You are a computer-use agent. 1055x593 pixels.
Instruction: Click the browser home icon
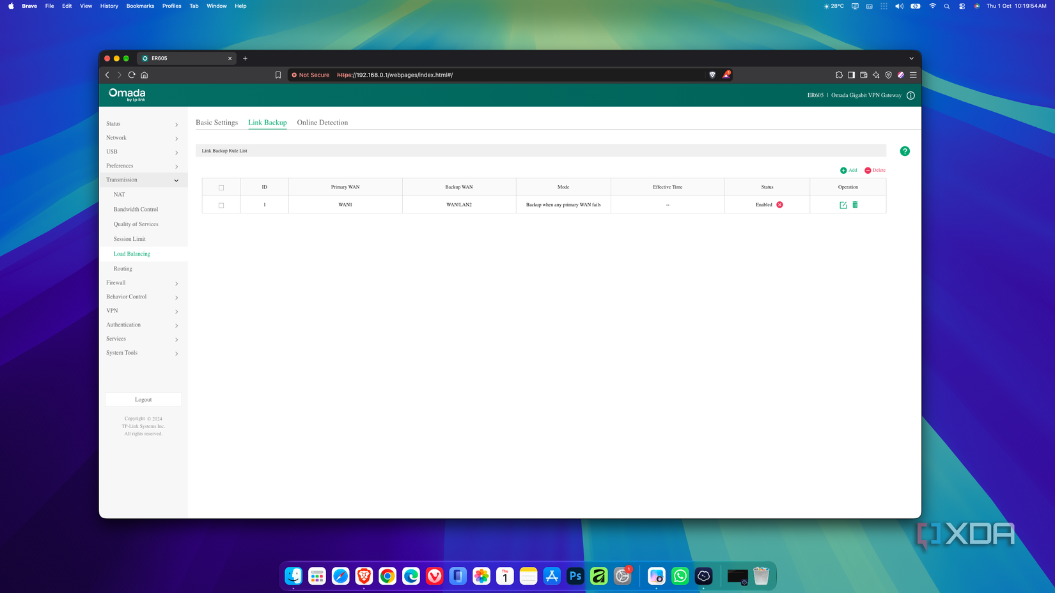[145, 75]
